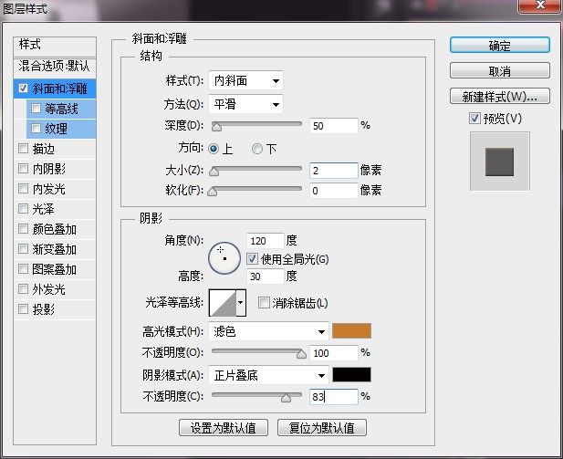563x459 pixels.
Task: Open the 阴影模式 正片叠底 dropdown
Action: click(268, 375)
